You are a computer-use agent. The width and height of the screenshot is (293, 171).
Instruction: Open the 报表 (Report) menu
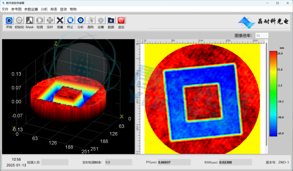tap(54, 9)
